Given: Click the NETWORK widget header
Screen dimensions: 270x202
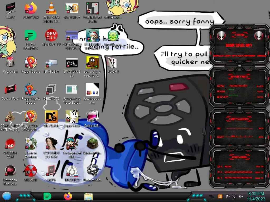Looking at the screenshot, I should pos(239,119).
